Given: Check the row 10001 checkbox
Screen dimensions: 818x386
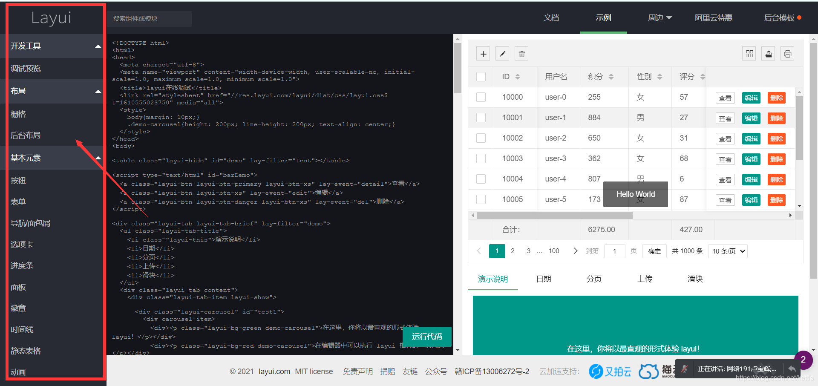Looking at the screenshot, I should (x=481, y=118).
